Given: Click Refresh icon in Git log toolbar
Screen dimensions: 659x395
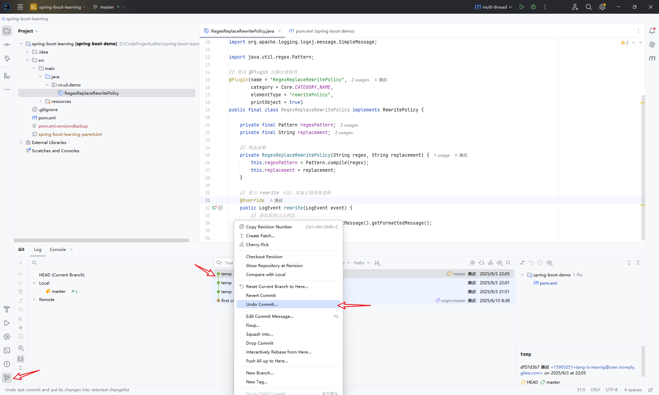Looking at the screenshot, I should pos(482,263).
